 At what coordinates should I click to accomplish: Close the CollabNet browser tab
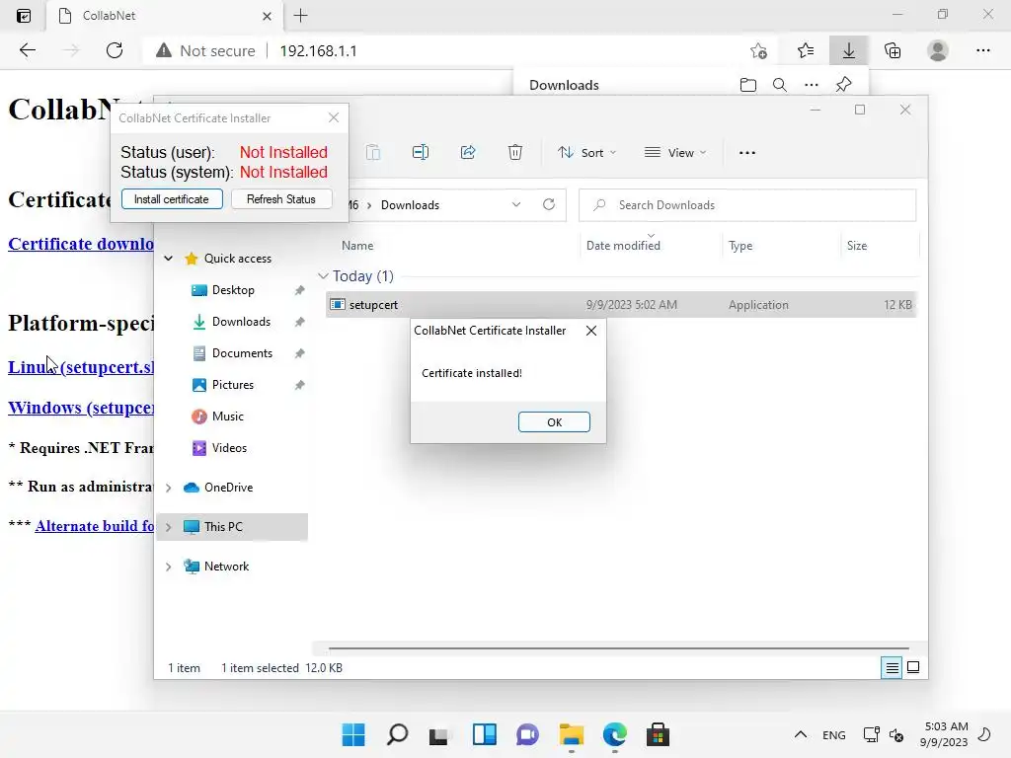point(267,16)
